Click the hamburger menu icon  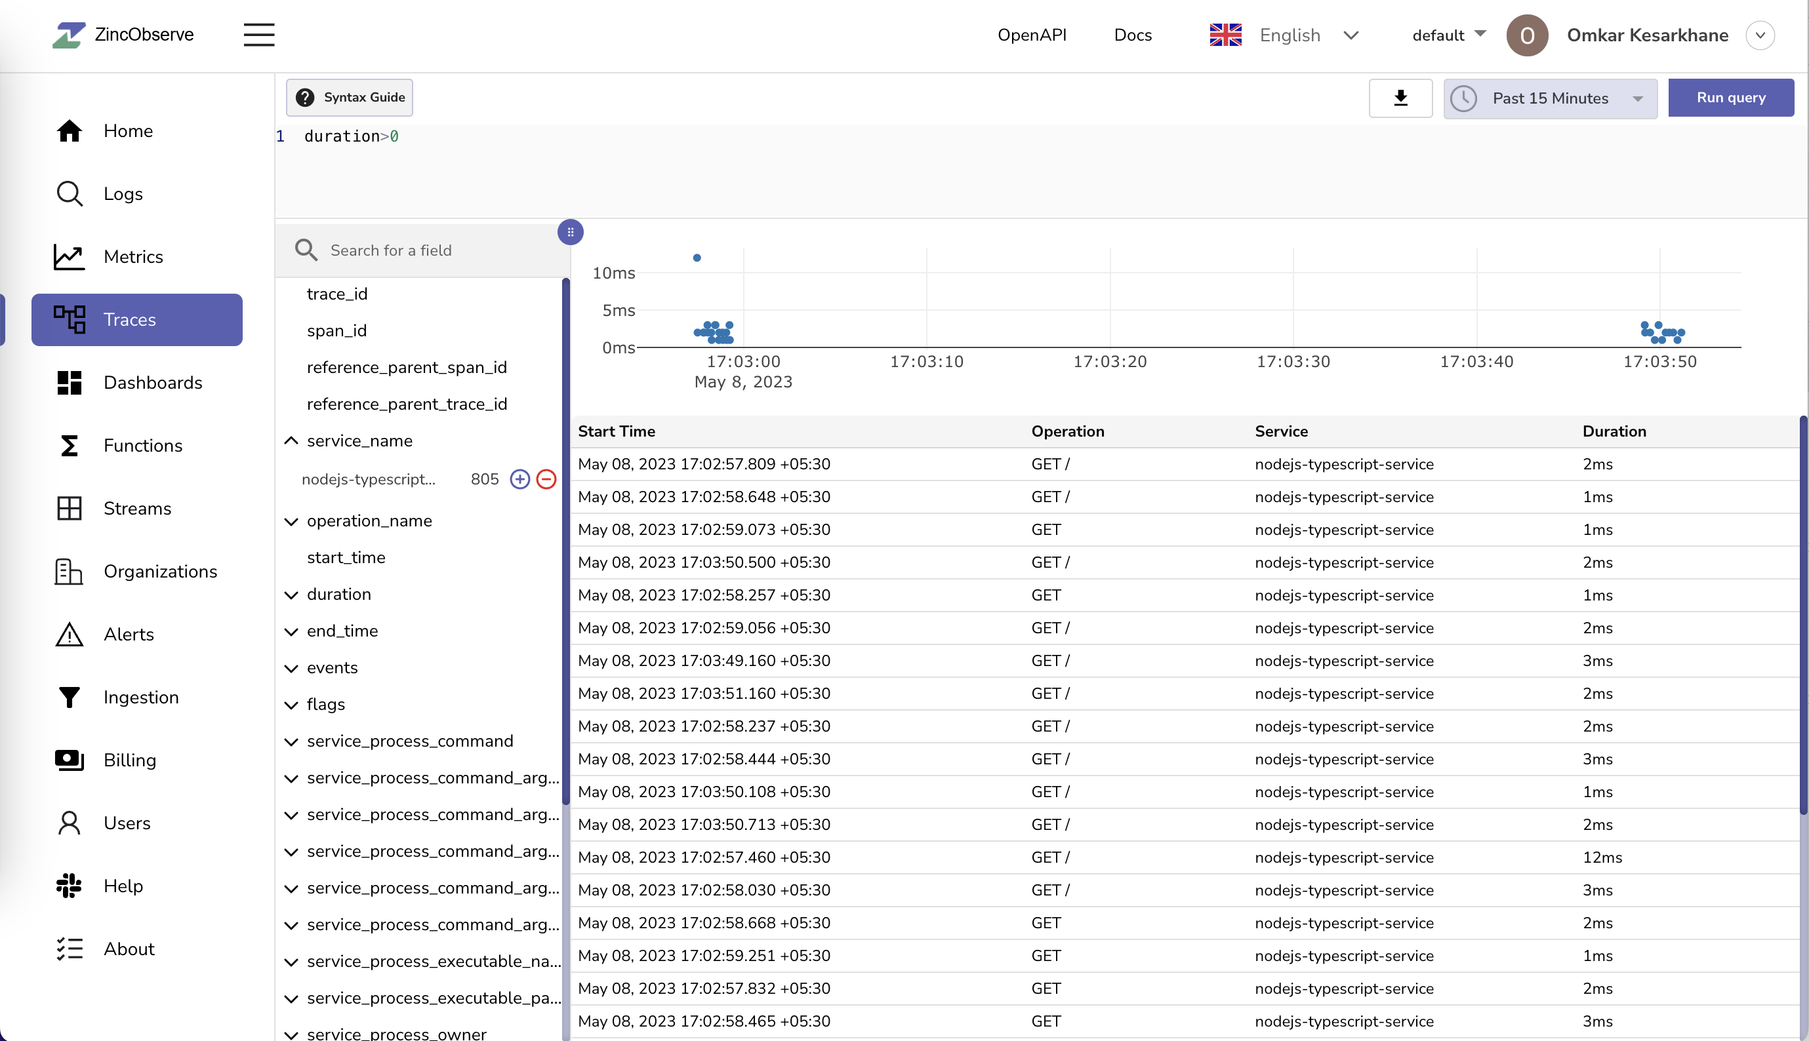258,34
